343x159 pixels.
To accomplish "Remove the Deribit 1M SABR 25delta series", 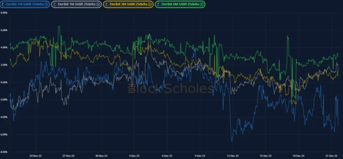I will pos(98,4).
